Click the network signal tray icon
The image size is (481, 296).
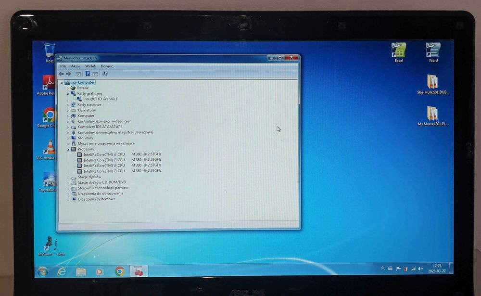[x=413, y=269]
